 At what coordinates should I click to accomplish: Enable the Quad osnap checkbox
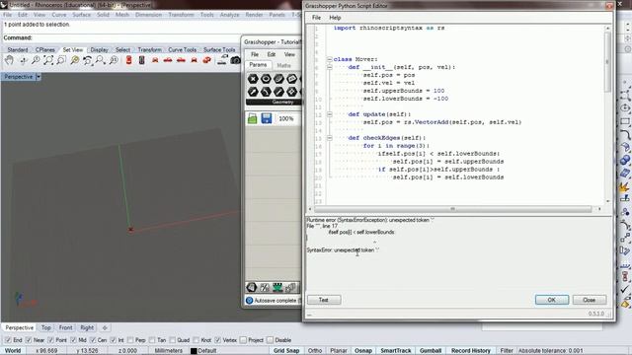point(173,340)
